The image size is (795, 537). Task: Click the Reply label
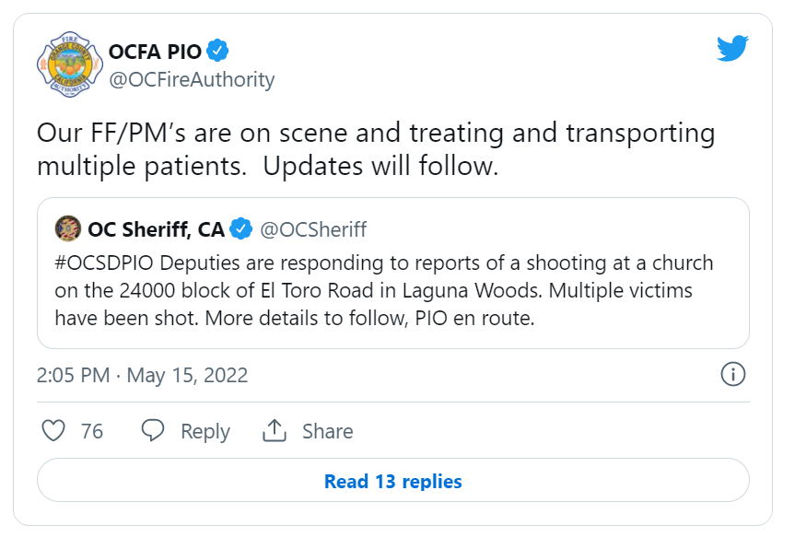[x=205, y=431]
